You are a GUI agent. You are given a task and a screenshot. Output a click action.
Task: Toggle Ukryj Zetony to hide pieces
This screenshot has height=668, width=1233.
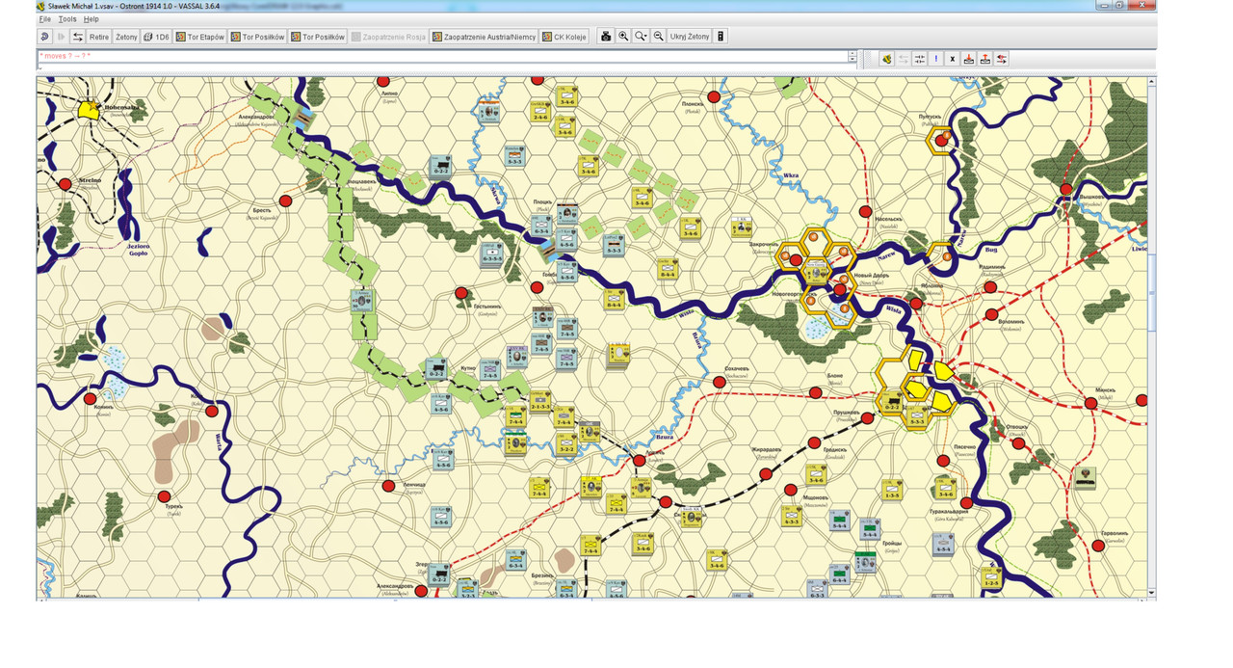pos(689,37)
